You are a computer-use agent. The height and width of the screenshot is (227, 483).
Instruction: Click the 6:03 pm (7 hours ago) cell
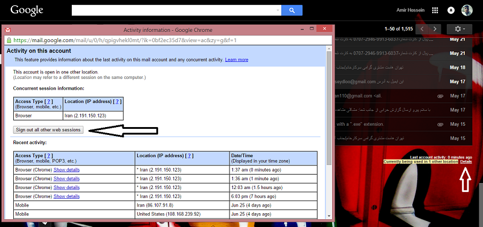click(273, 196)
